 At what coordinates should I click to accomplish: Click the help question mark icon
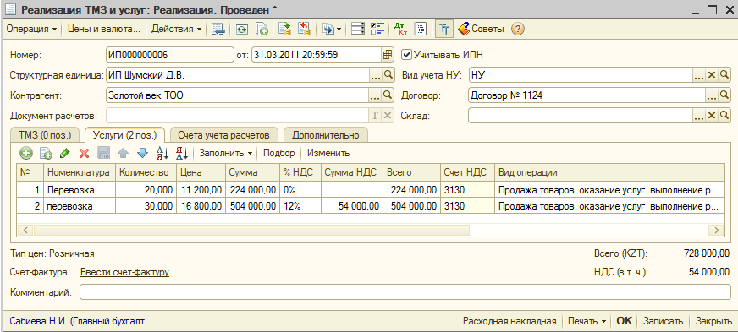(517, 29)
